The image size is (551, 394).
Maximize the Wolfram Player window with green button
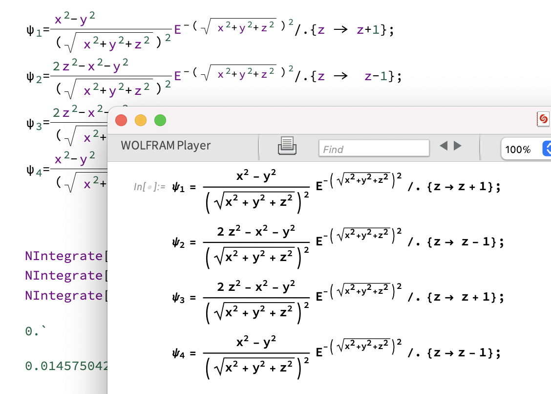tap(160, 120)
